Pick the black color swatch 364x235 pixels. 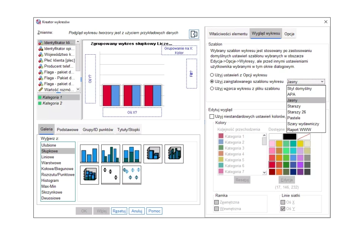click(x=290, y=136)
